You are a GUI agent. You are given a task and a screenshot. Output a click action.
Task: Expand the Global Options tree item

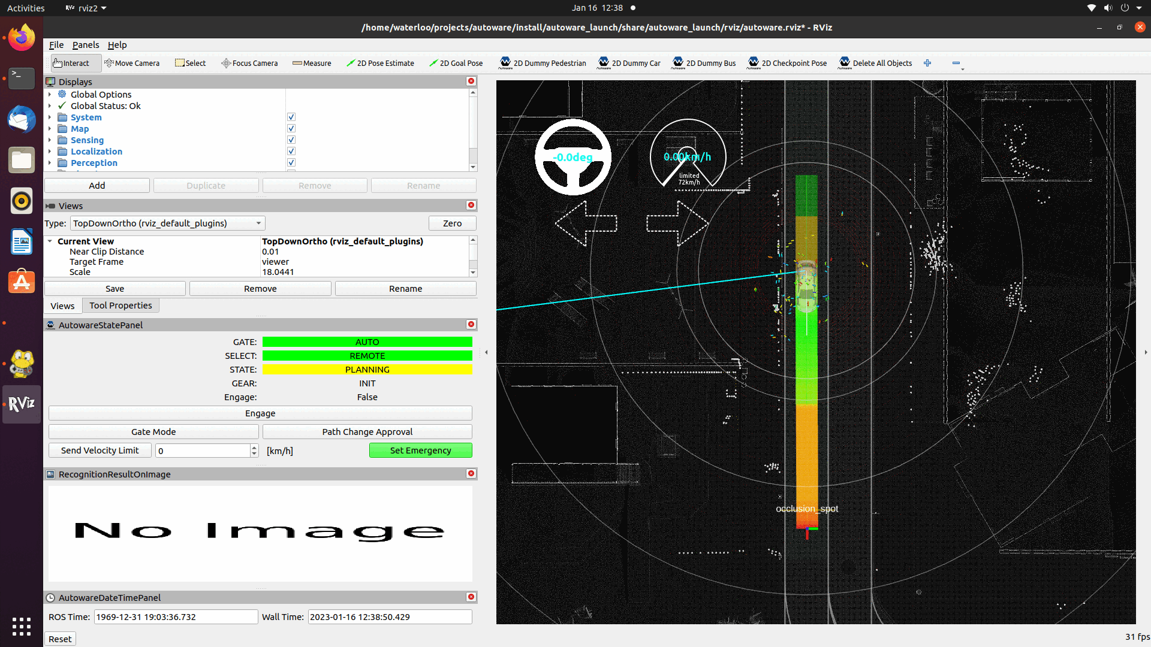click(x=50, y=94)
